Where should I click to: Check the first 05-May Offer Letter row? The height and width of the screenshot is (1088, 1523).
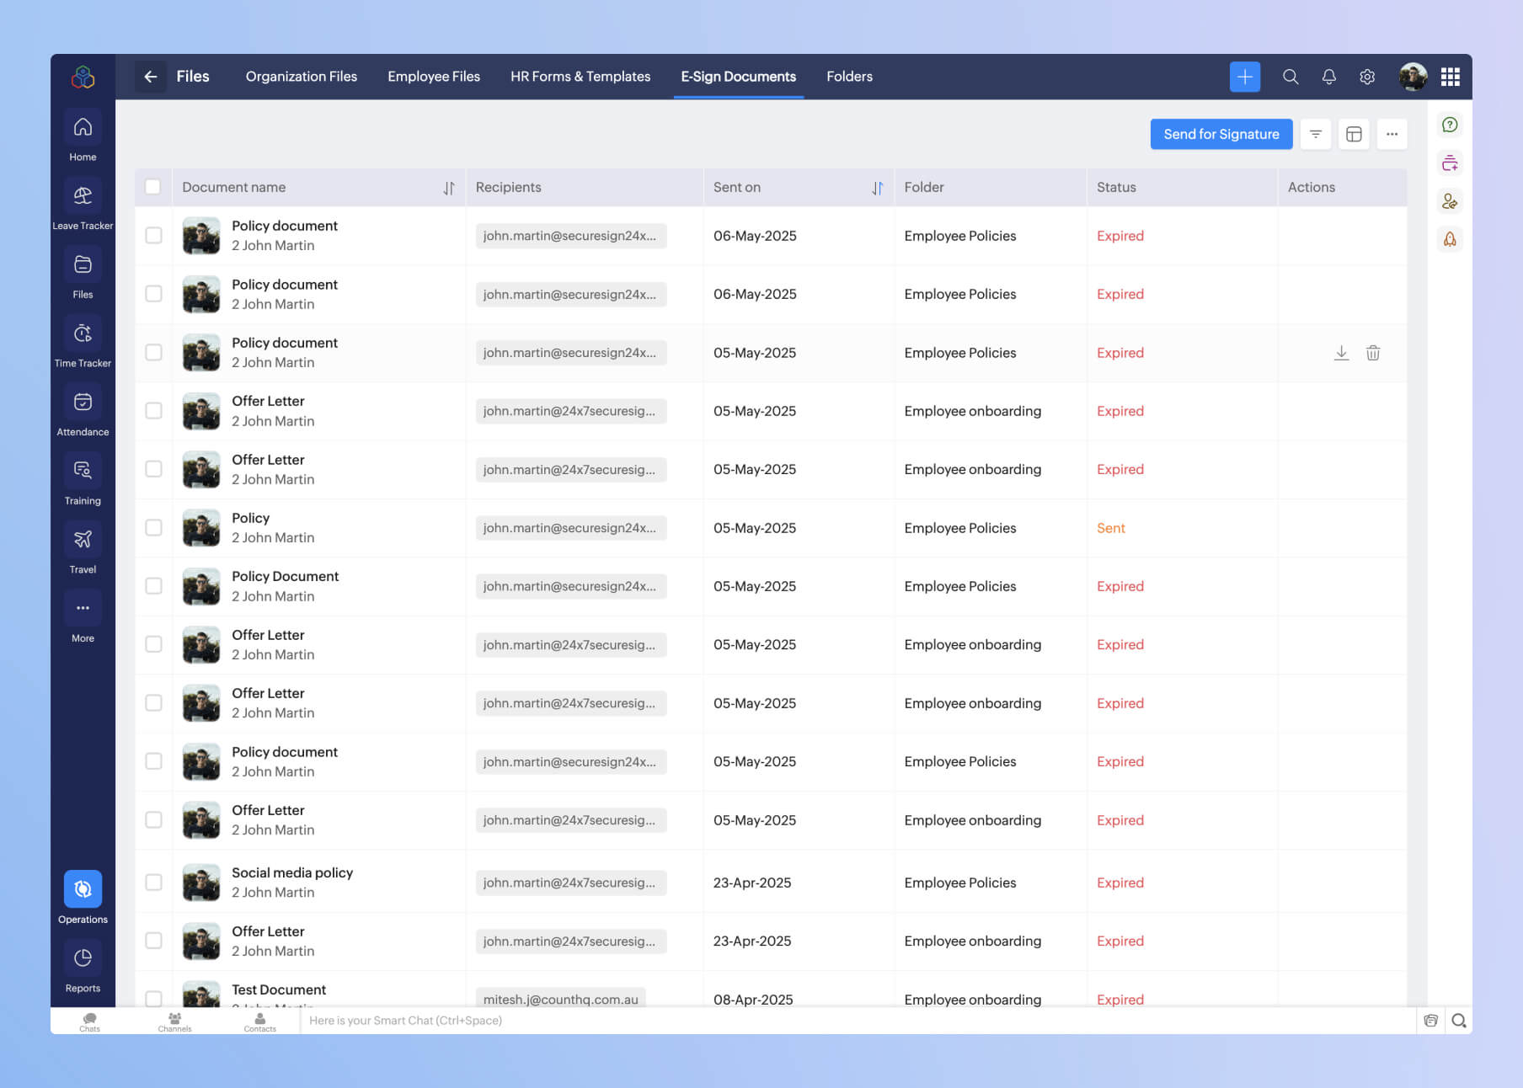pos(153,411)
